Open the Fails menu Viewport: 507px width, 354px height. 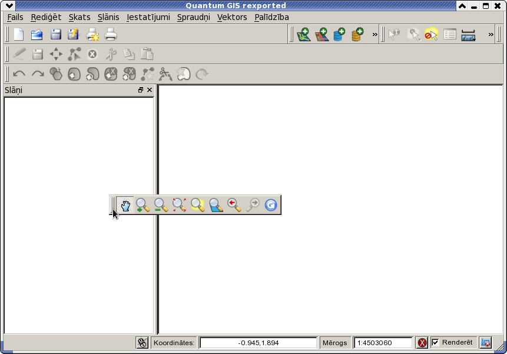coord(15,17)
